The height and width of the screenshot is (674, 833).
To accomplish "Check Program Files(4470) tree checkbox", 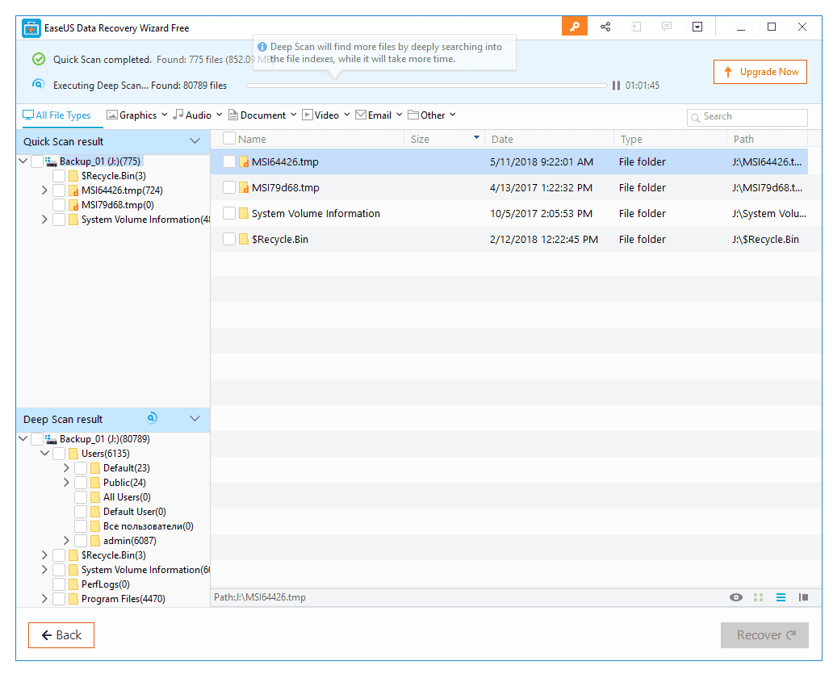I will (x=59, y=599).
